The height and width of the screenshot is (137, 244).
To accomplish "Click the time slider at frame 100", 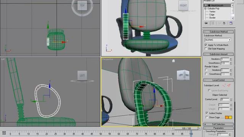I will pos(191,134).
